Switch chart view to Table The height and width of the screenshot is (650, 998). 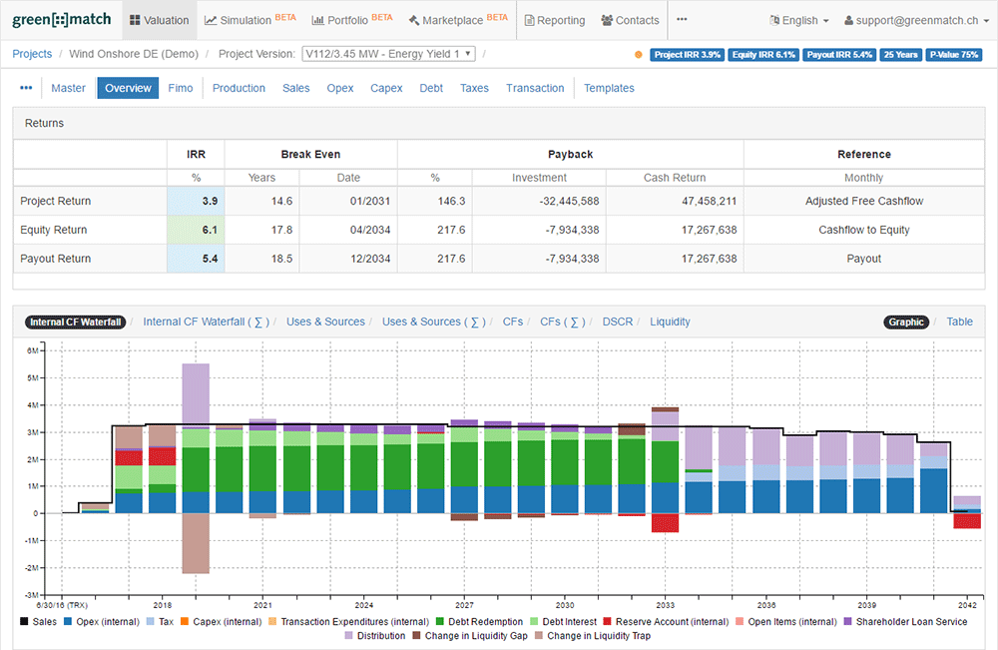[x=959, y=322]
